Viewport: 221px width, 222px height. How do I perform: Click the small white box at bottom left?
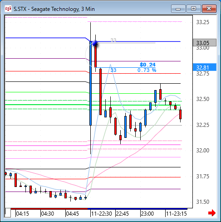[8, 213]
